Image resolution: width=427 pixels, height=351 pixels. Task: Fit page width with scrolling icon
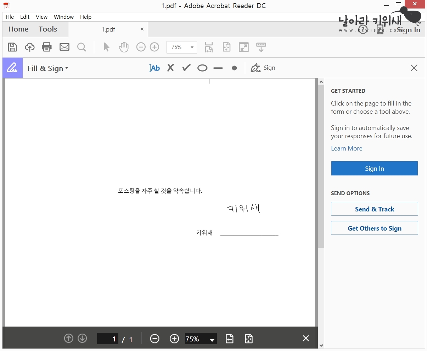(209, 47)
